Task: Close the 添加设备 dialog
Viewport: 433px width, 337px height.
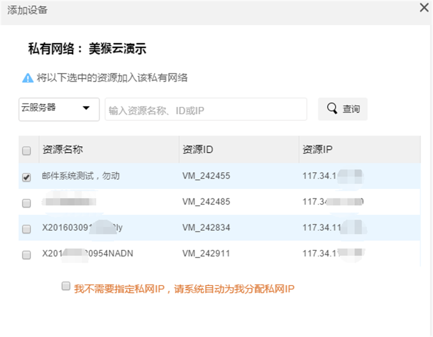Action: 424,8
